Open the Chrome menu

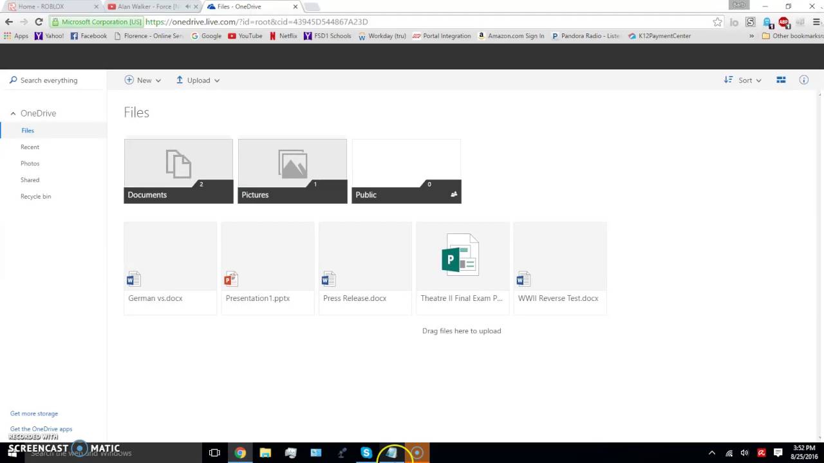817,22
